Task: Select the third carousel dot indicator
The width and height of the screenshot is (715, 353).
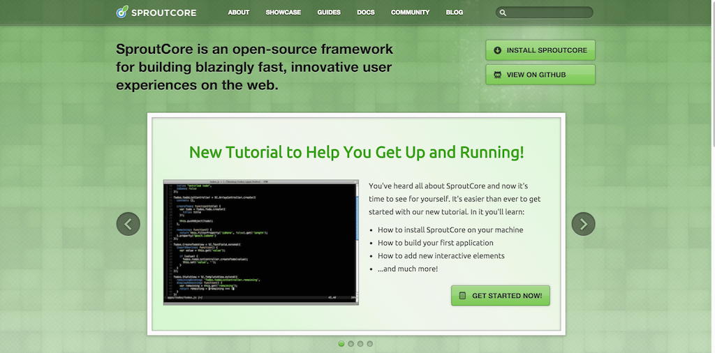Action: click(x=360, y=344)
